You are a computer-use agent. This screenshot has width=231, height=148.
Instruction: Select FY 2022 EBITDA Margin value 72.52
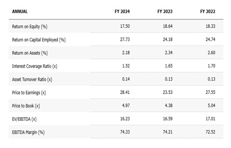click(x=210, y=132)
